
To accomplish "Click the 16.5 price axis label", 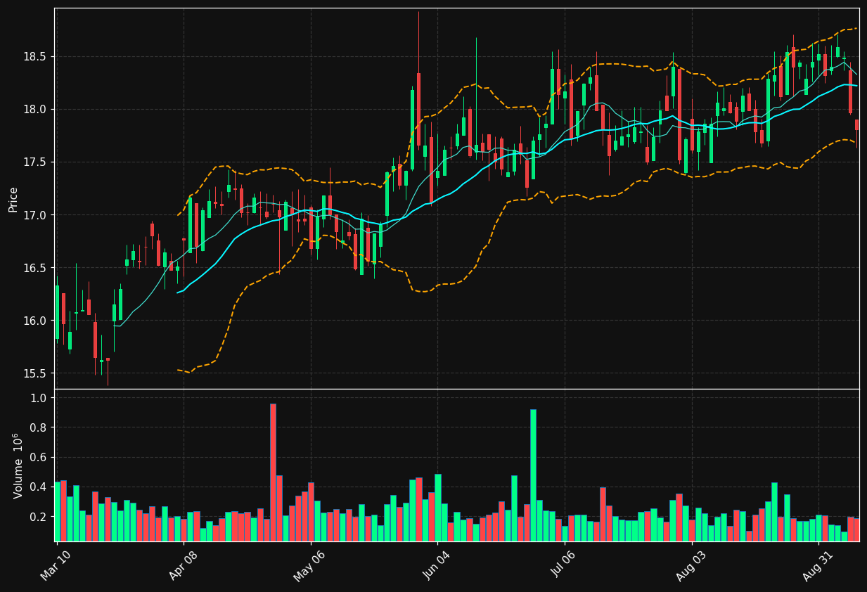I will [x=35, y=268].
